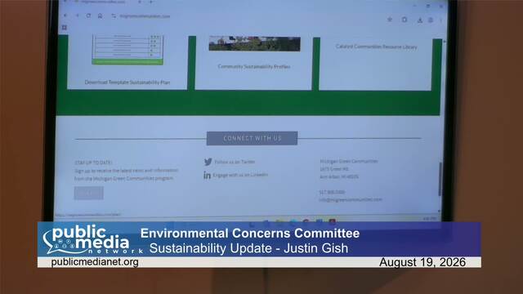Bookmark page using star icon
The height and width of the screenshot is (294, 523).
[x=390, y=20]
